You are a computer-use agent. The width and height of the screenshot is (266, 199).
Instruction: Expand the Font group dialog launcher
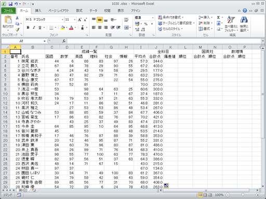point(87,35)
